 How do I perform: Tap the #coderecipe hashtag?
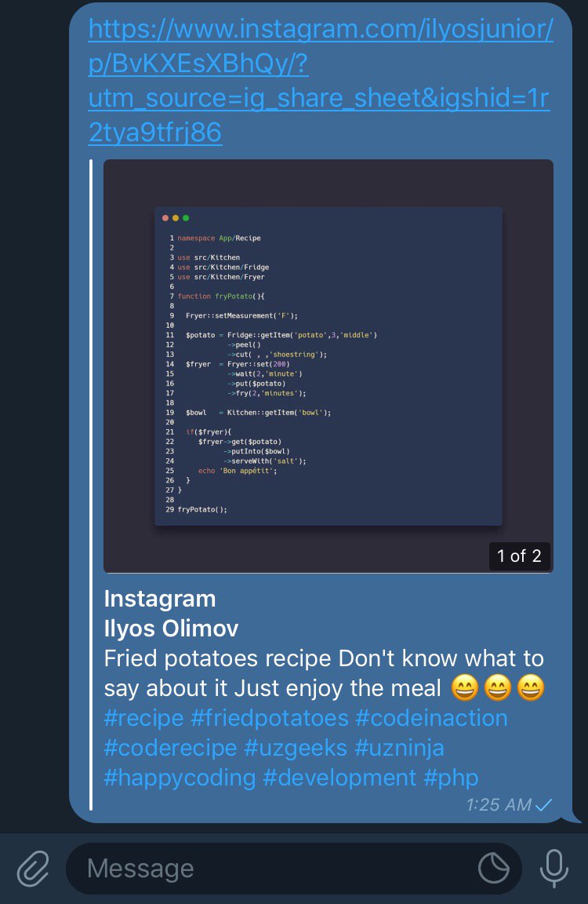(x=170, y=749)
